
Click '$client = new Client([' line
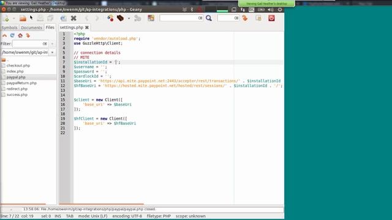(x=98, y=100)
